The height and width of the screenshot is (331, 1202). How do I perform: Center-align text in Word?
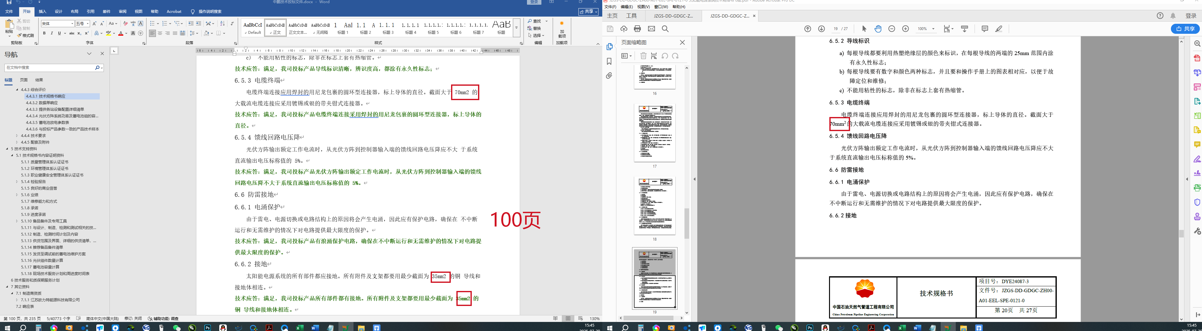(x=160, y=33)
